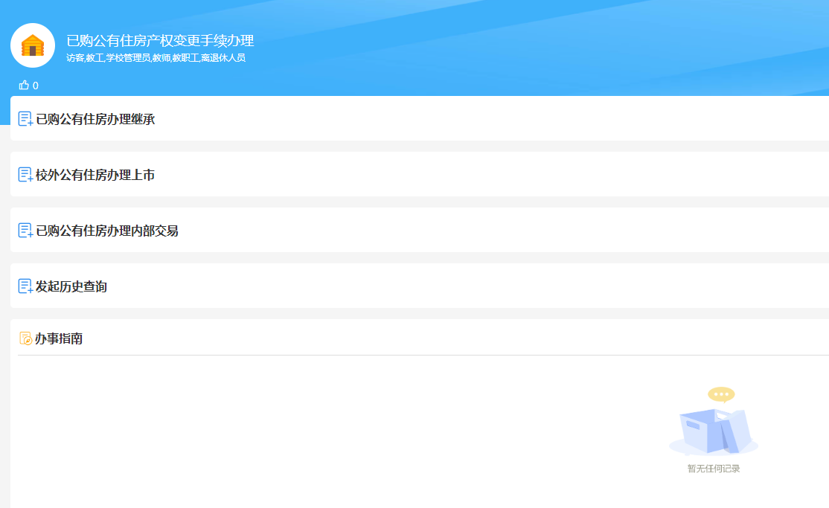Click the yellow 办事指南 guide icon
This screenshot has width=829, height=508.
25,338
